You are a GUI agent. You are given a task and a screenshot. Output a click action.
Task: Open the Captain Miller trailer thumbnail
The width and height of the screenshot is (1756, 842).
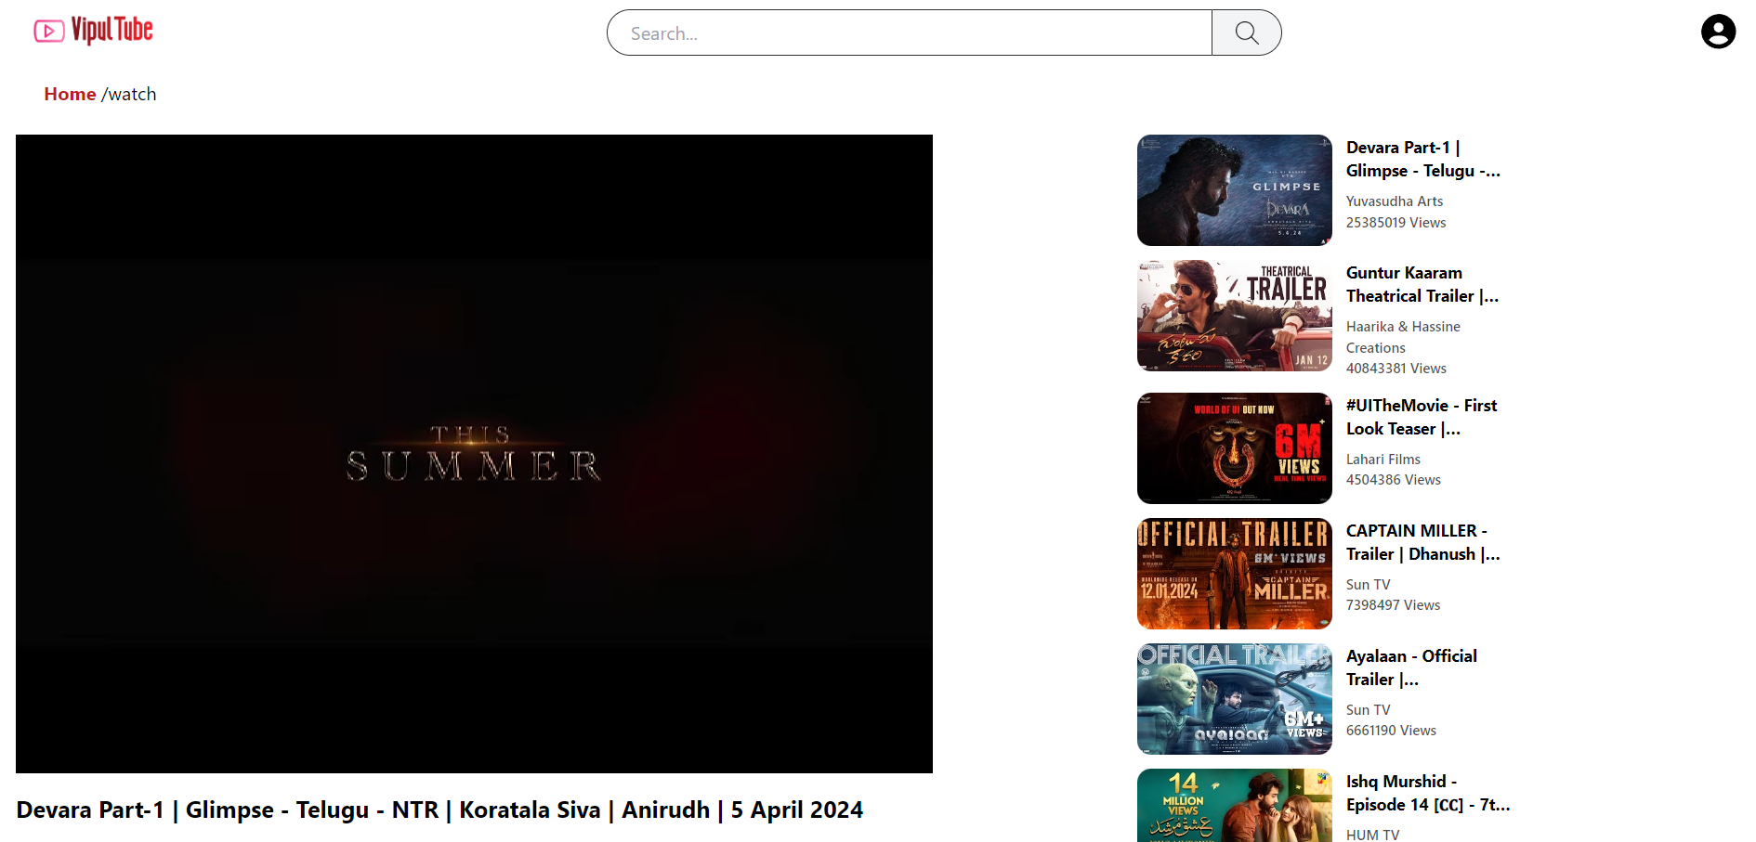[1235, 574]
